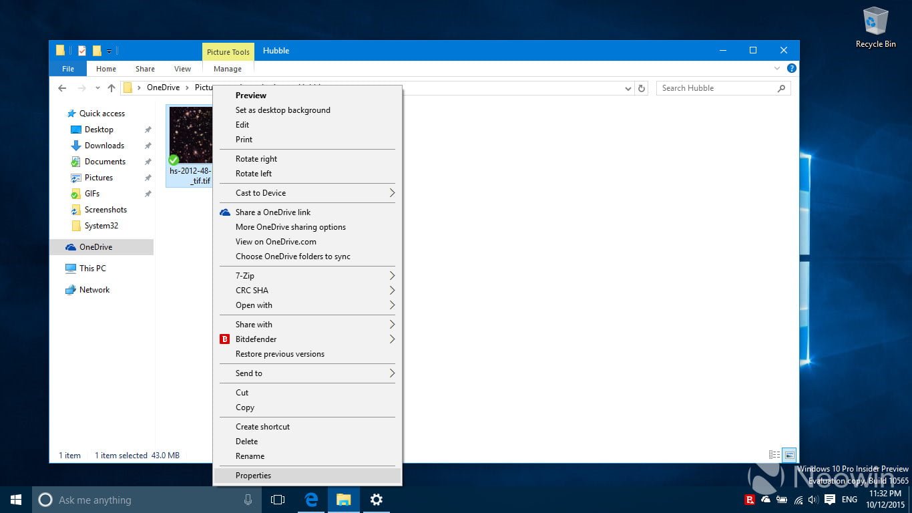
Task: Open the Explorer Help question mark icon
Action: click(791, 68)
